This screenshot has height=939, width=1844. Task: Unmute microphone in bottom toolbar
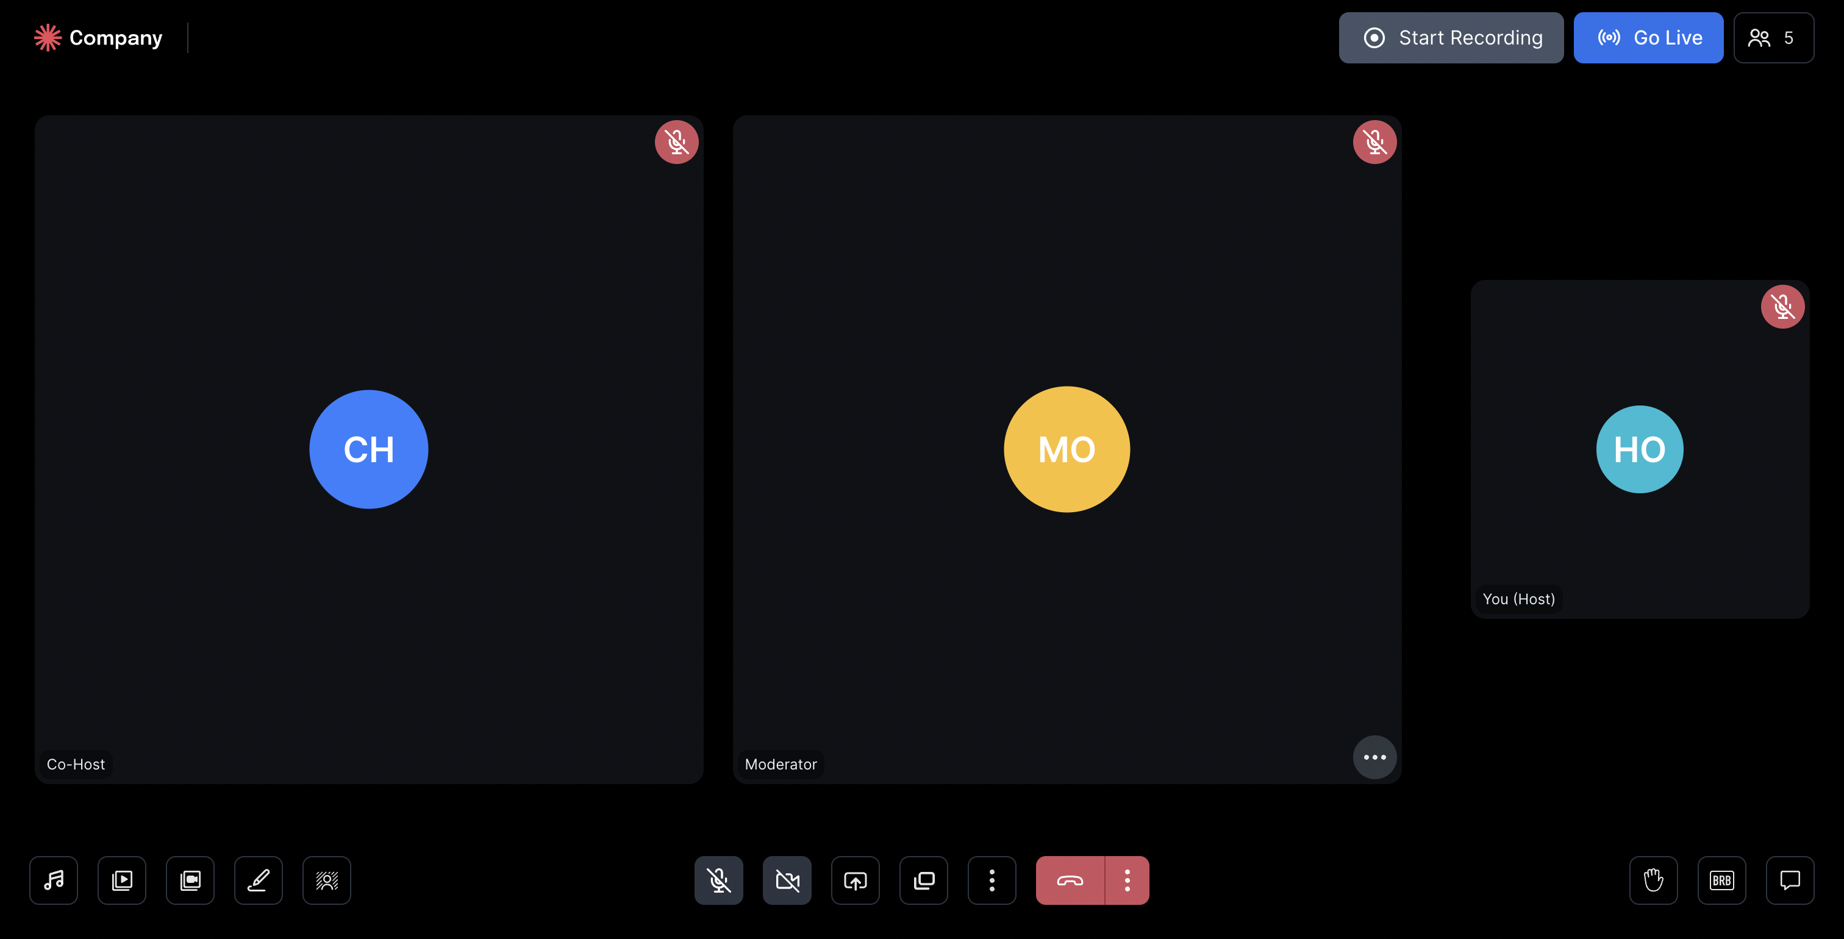(719, 880)
